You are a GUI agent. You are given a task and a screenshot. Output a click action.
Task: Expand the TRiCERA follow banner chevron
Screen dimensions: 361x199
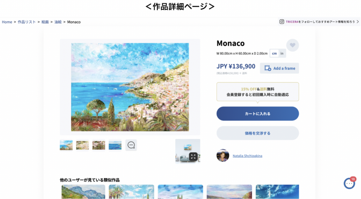tap(358, 21)
